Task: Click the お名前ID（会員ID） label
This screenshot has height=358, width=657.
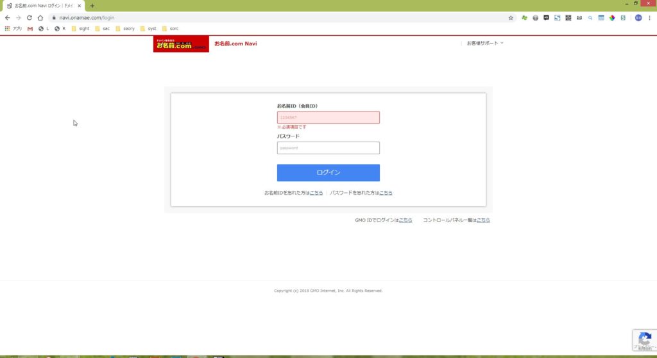Action: tap(297, 106)
